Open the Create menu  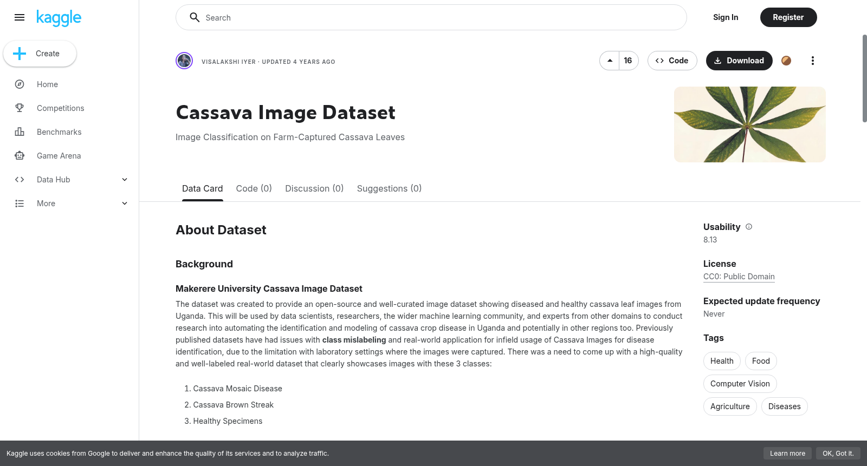[x=40, y=54]
